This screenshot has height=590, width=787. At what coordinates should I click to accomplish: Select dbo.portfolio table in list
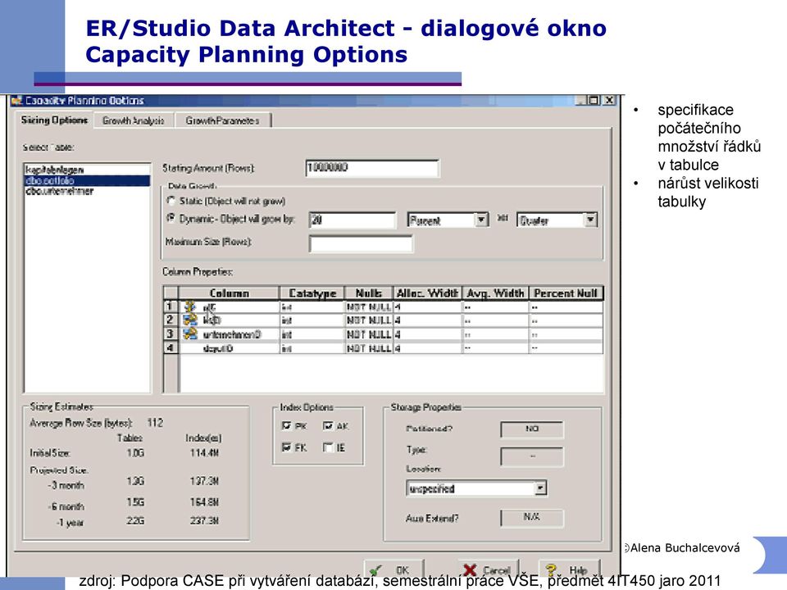click(88, 180)
